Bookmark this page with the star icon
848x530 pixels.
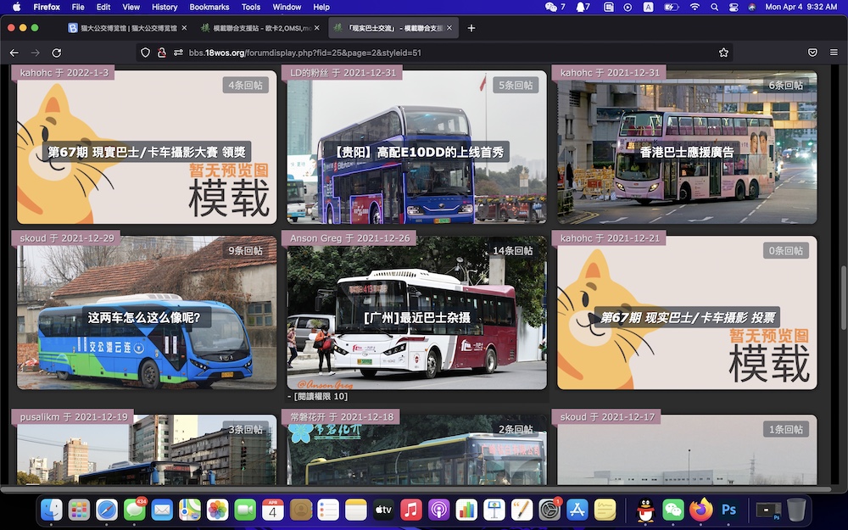point(723,53)
